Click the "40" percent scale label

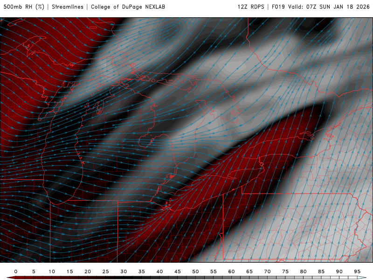159,272
